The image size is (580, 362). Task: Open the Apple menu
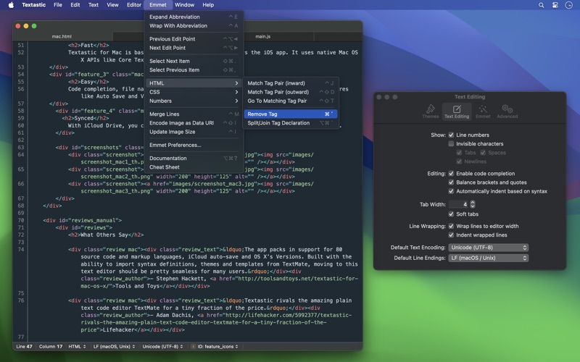[x=11, y=5]
